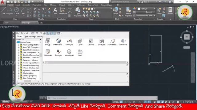Open Multileader styles in DesignCenter
This screenshot has height=110, width=197.
pyautogui.click(x=112, y=42)
